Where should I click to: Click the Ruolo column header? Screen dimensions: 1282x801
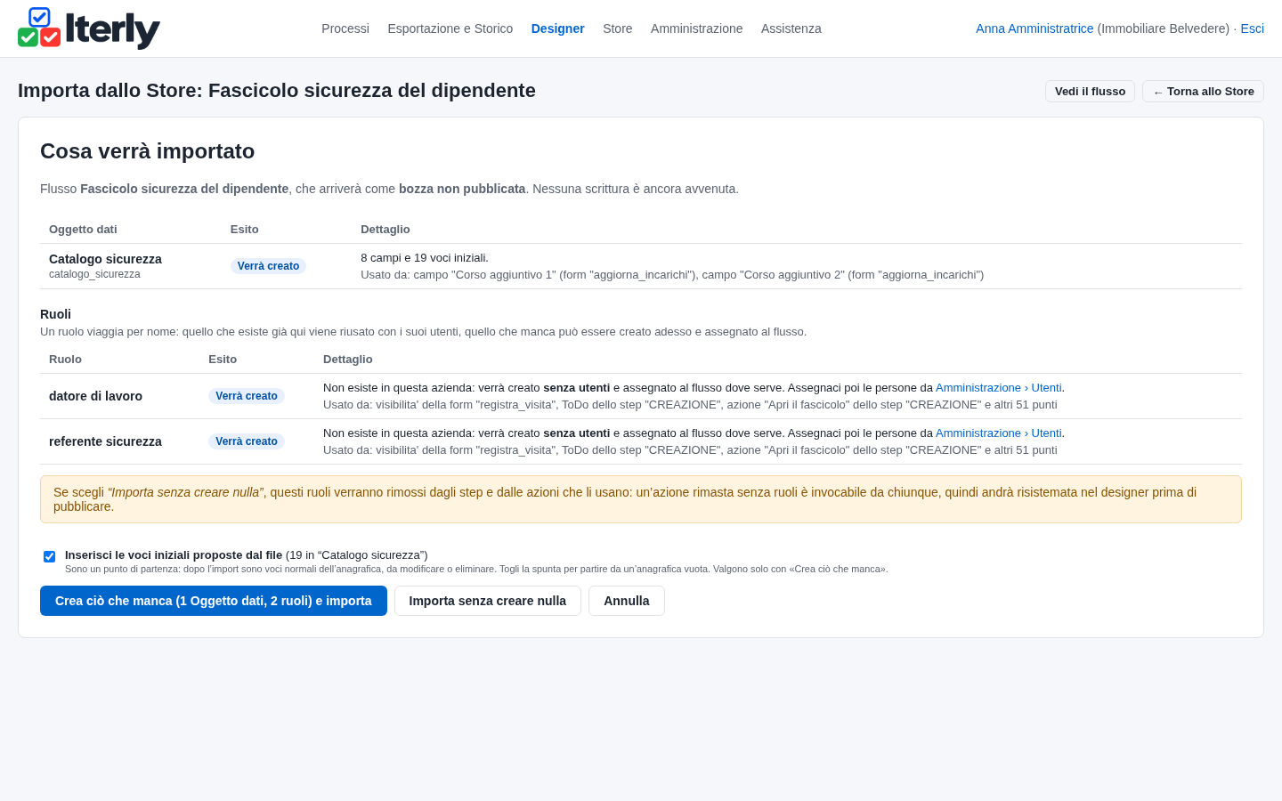coord(65,360)
